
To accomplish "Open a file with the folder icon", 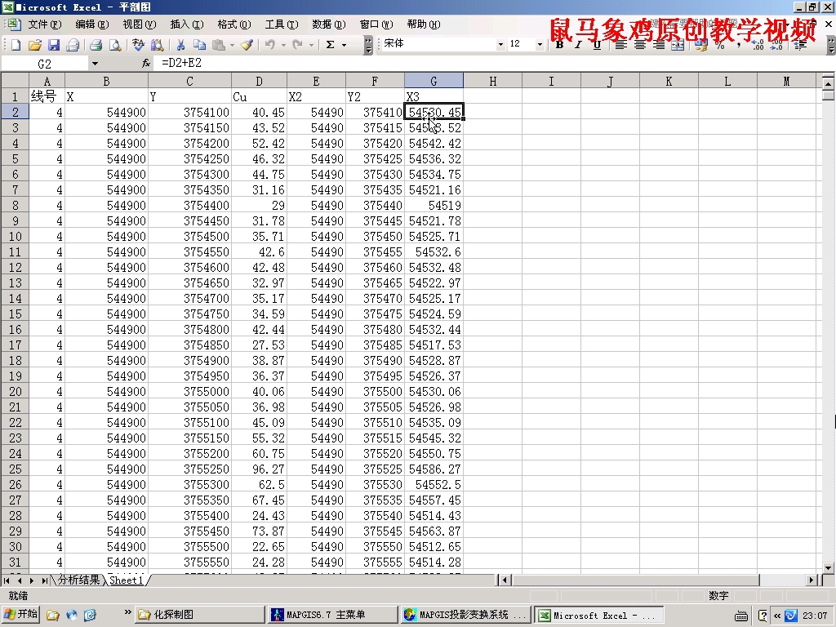I will [x=34, y=46].
